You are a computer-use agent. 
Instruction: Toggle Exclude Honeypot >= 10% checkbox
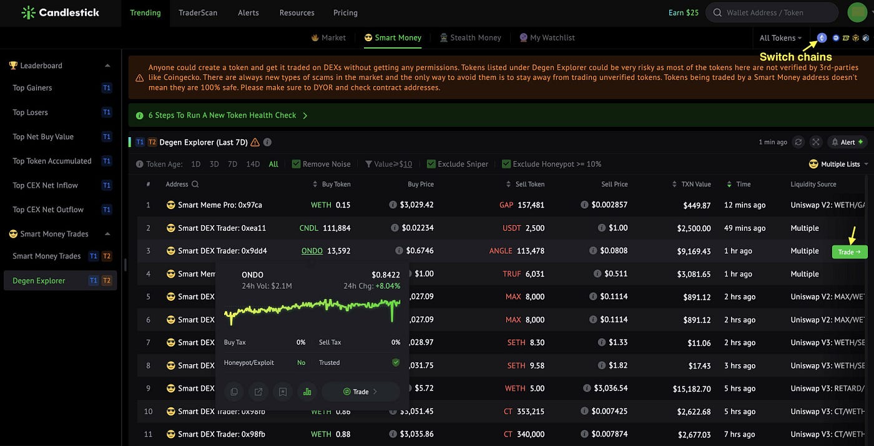[506, 164]
